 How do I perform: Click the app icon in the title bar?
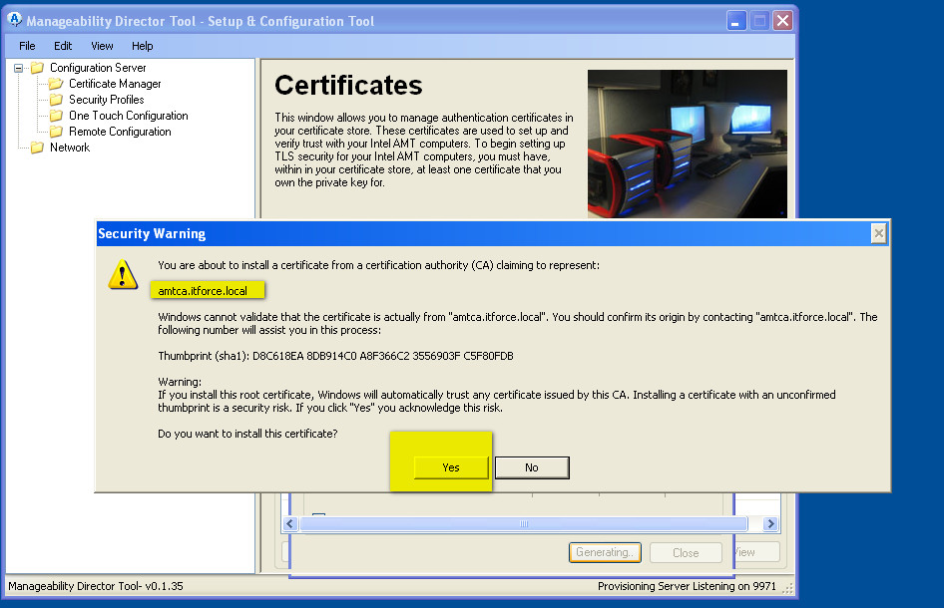14,21
